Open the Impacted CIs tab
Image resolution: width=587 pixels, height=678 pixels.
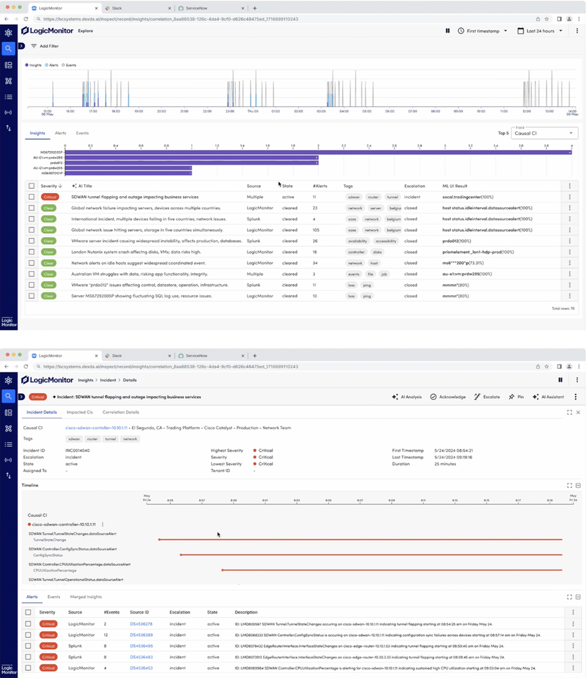coord(80,412)
